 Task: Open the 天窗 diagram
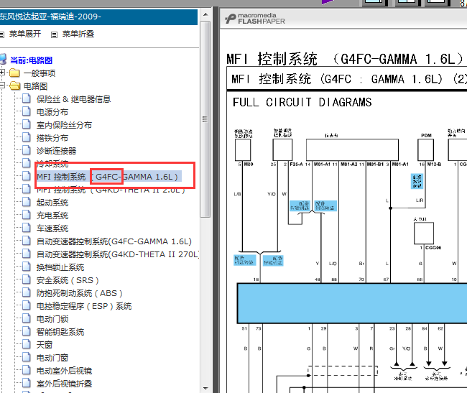tap(45, 345)
